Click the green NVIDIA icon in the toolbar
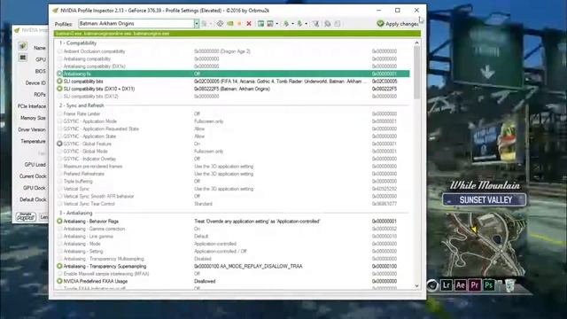Viewport: 567px width, 319px height. pyautogui.click(x=230, y=24)
